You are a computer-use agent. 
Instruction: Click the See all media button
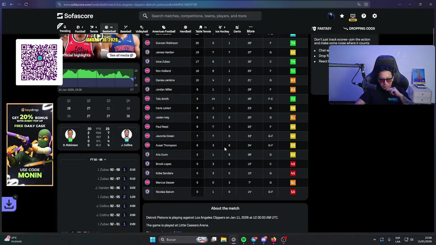click(121, 55)
